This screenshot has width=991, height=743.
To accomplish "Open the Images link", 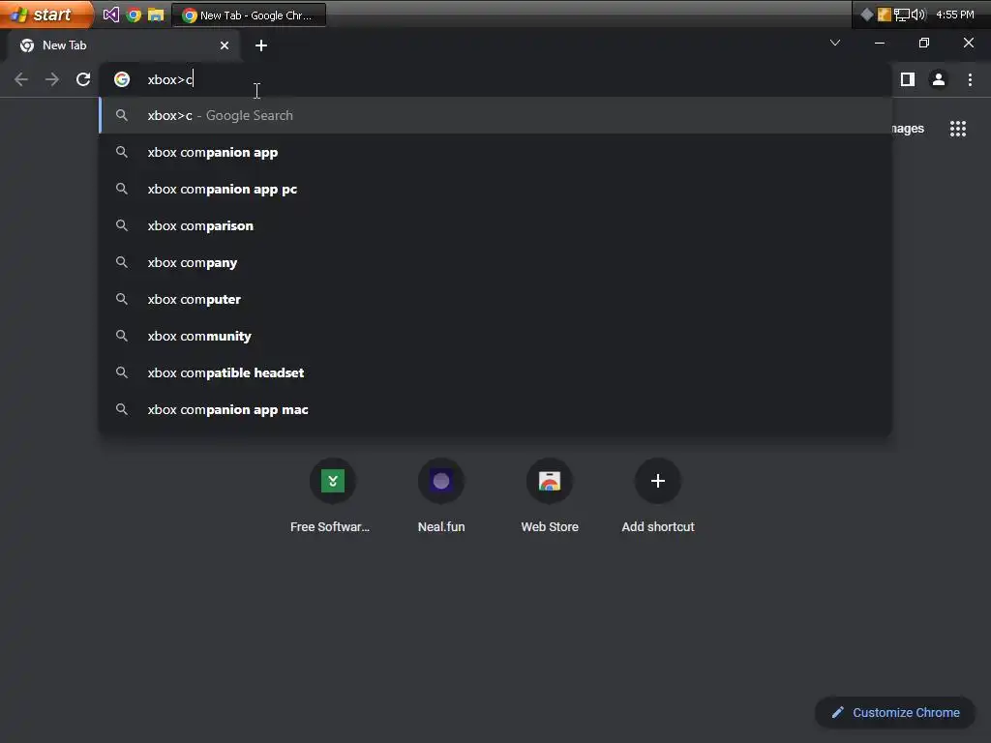I will (908, 129).
